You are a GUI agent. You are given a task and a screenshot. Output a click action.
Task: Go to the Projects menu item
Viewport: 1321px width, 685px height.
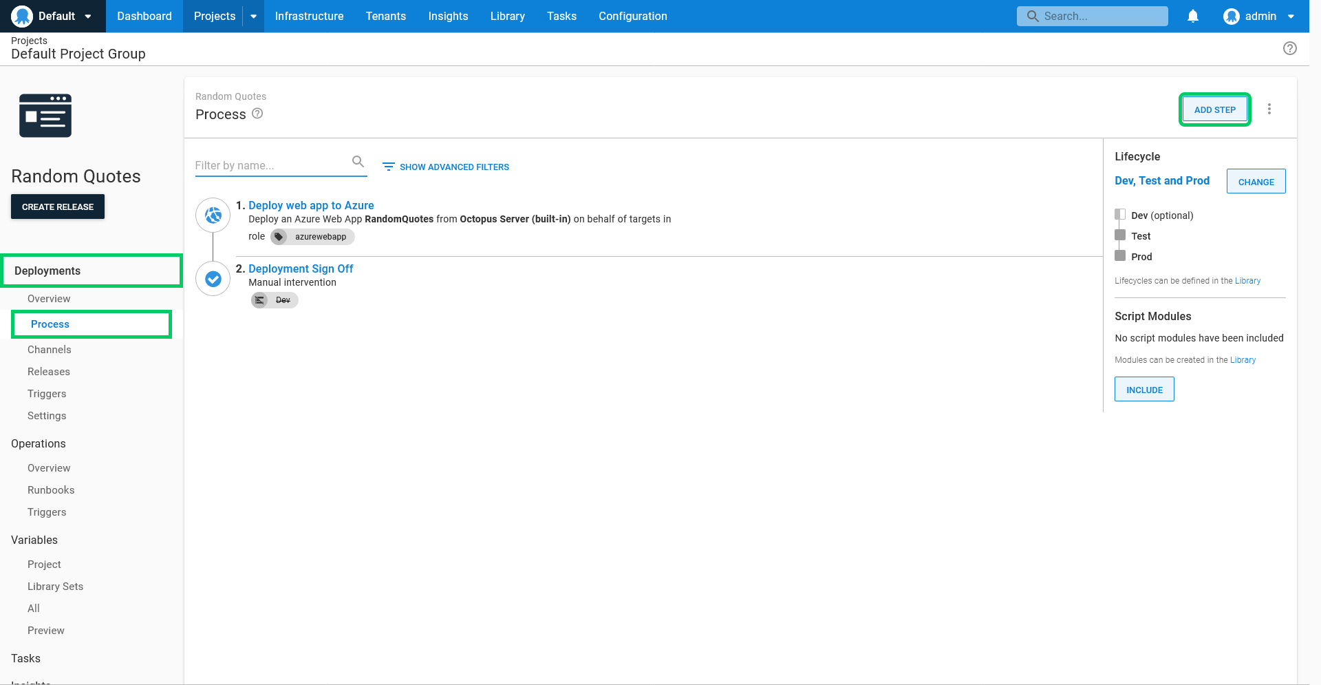(x=214, y=16)
